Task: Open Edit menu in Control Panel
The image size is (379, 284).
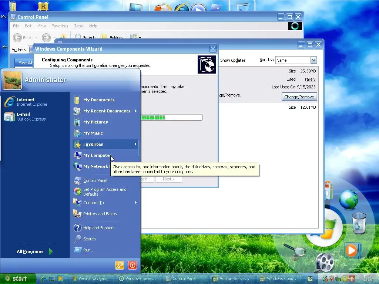Action: [x=28, y=26]
